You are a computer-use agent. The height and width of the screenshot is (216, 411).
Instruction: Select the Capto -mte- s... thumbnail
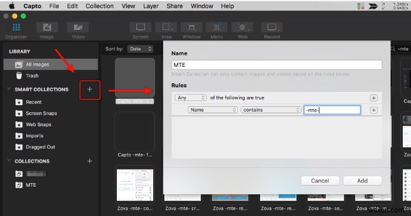click(x=134, y=78)
